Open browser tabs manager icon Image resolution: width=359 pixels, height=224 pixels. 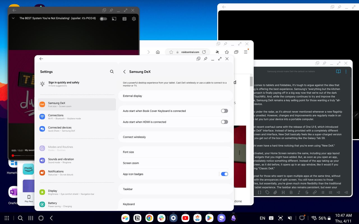coord(236,52)
